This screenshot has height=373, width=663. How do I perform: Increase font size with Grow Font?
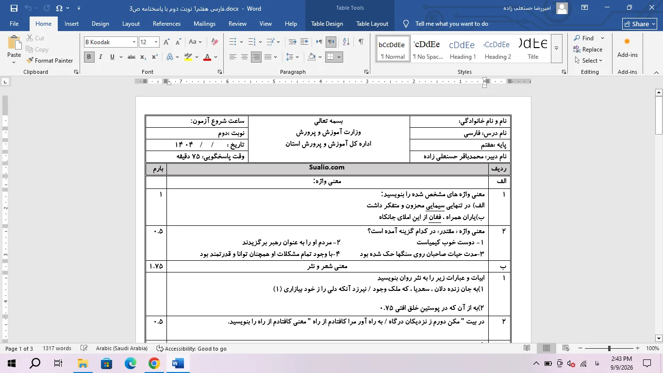[x=167, y=42]
